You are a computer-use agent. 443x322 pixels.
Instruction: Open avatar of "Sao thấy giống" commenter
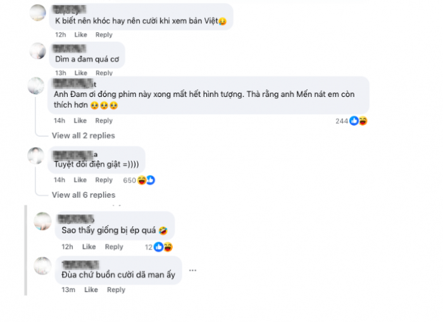(x=42, y=221)
